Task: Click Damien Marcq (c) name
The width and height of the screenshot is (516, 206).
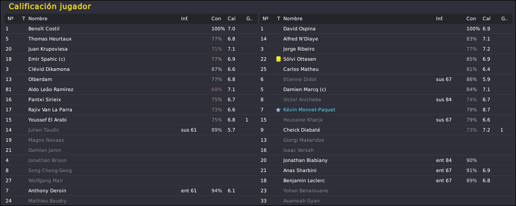Action: point(305,90)
